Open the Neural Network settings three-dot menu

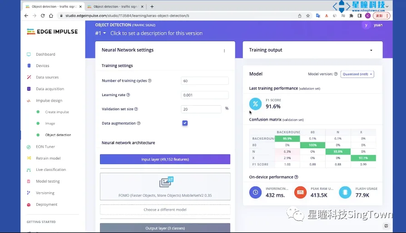(x=224, y=51)
